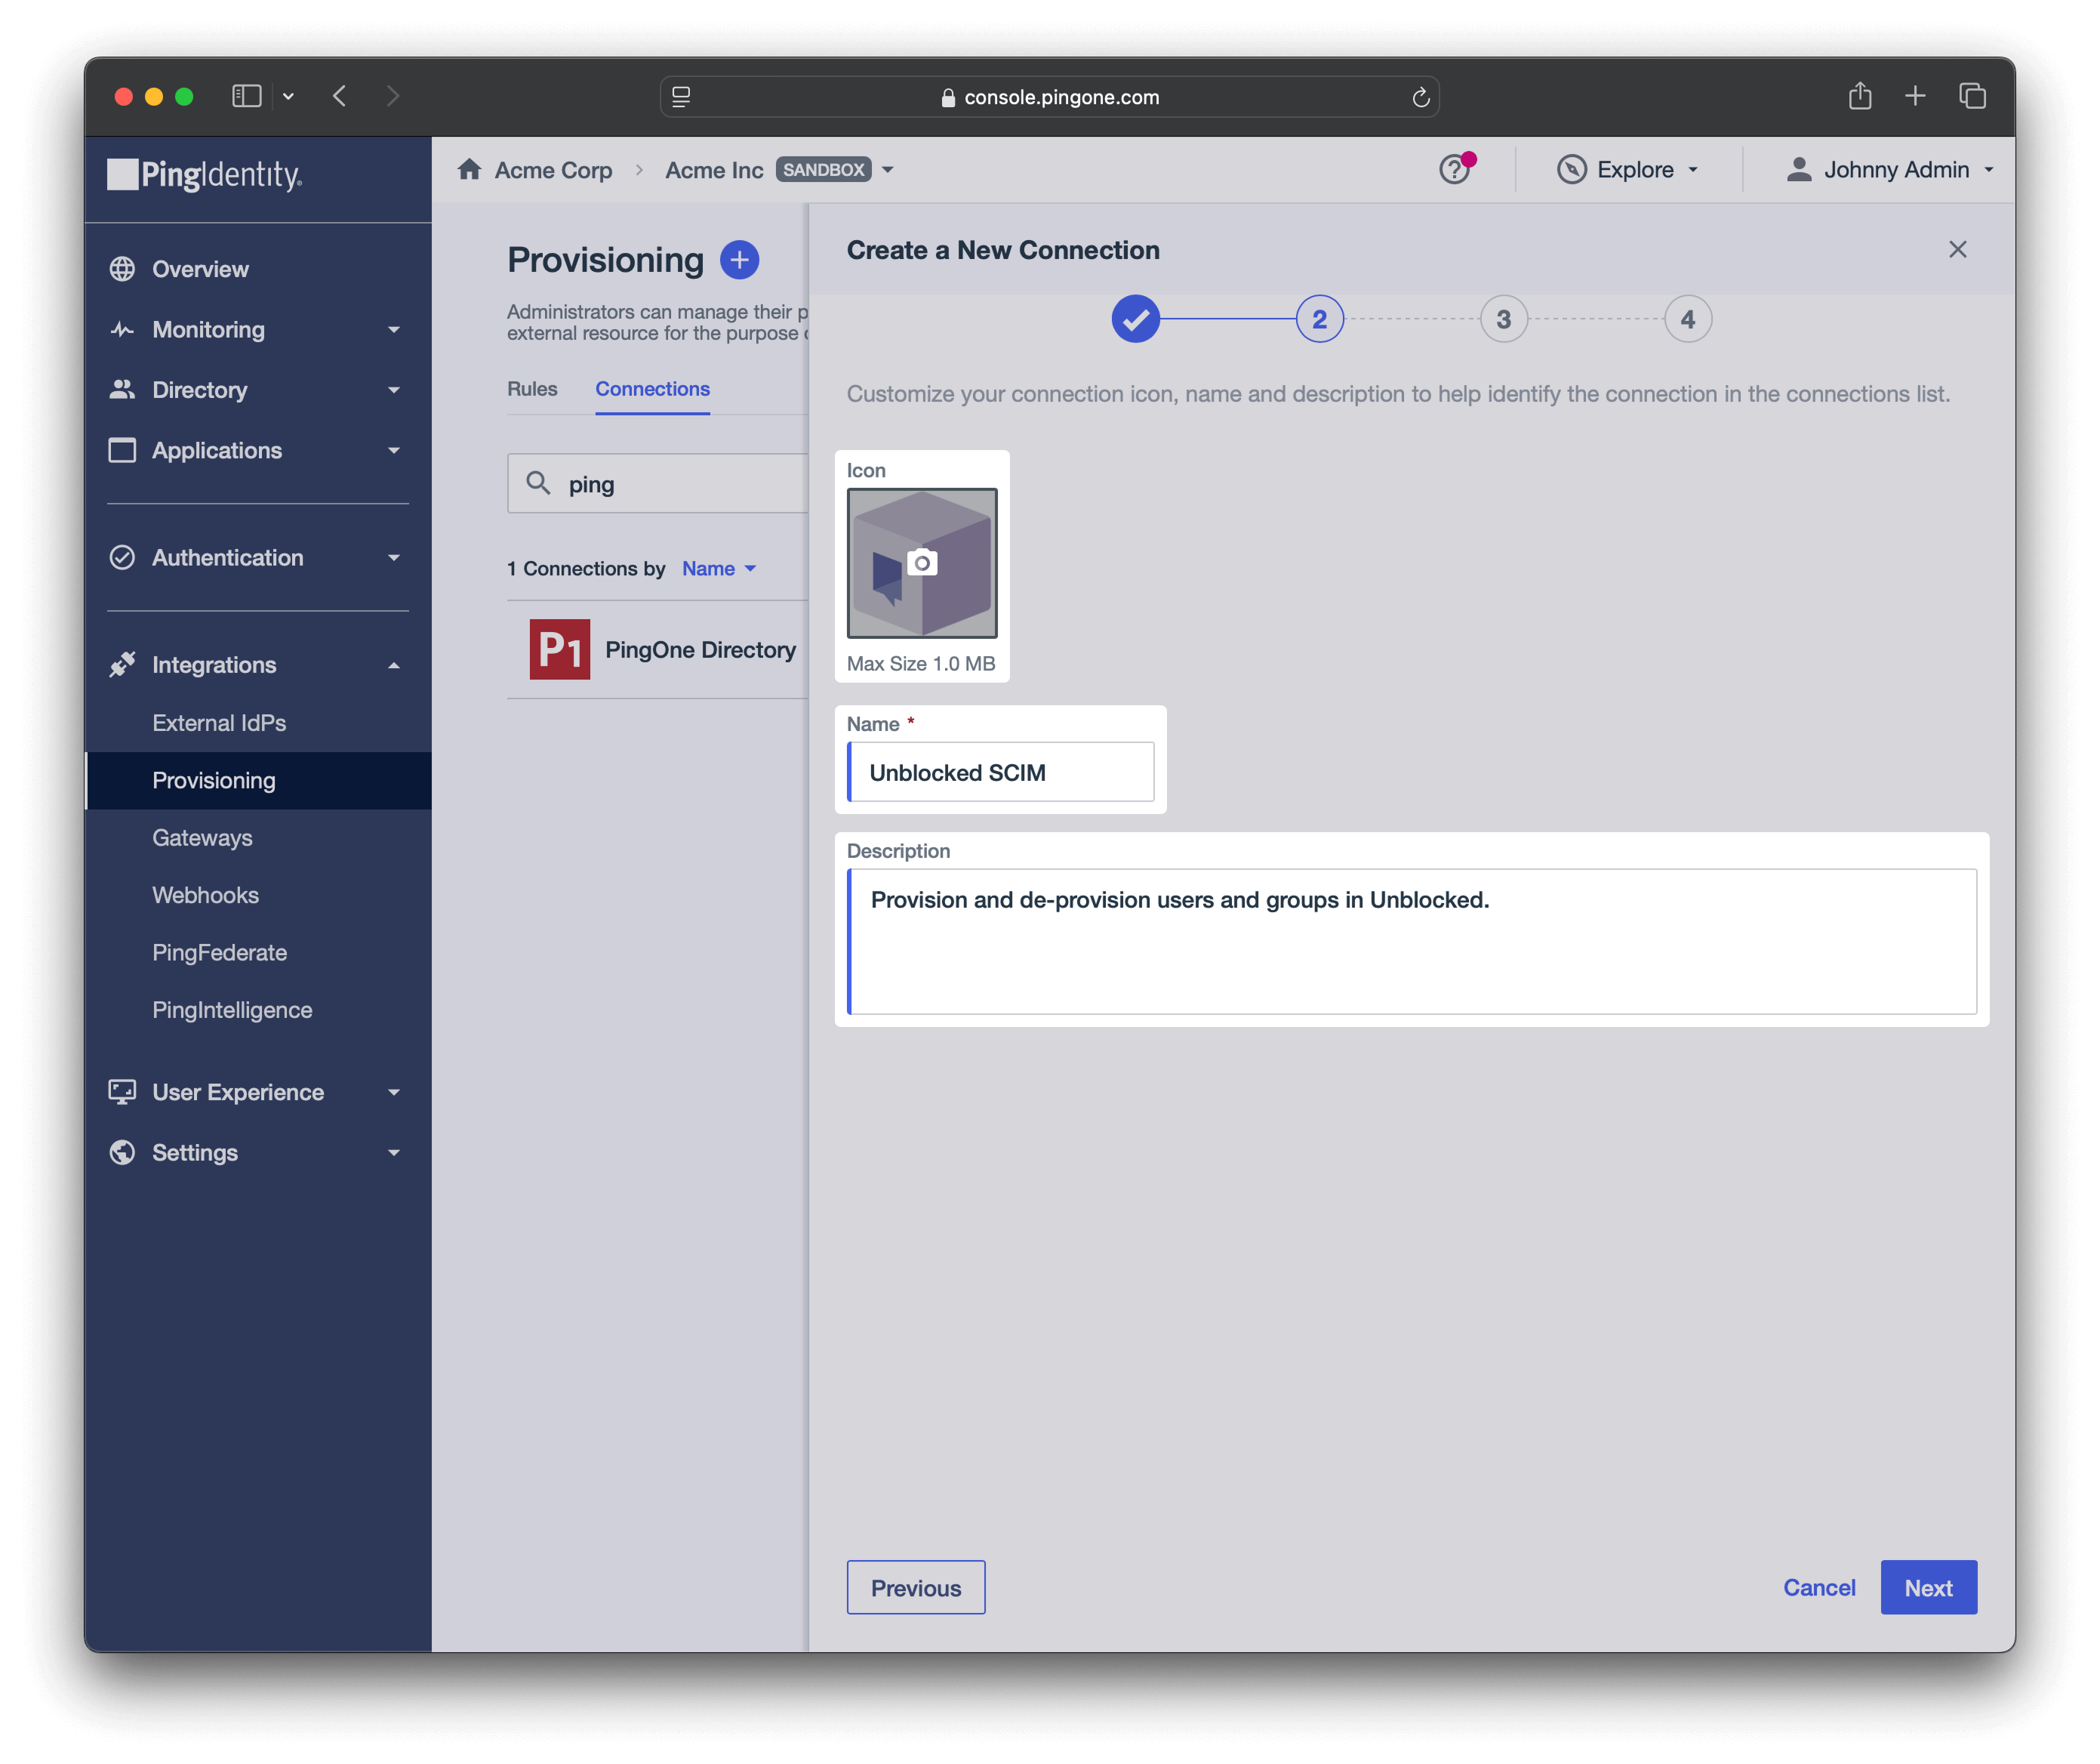Collapse the Integrations menu arrow
The image size is (2100, 1764).
[394, 665]
